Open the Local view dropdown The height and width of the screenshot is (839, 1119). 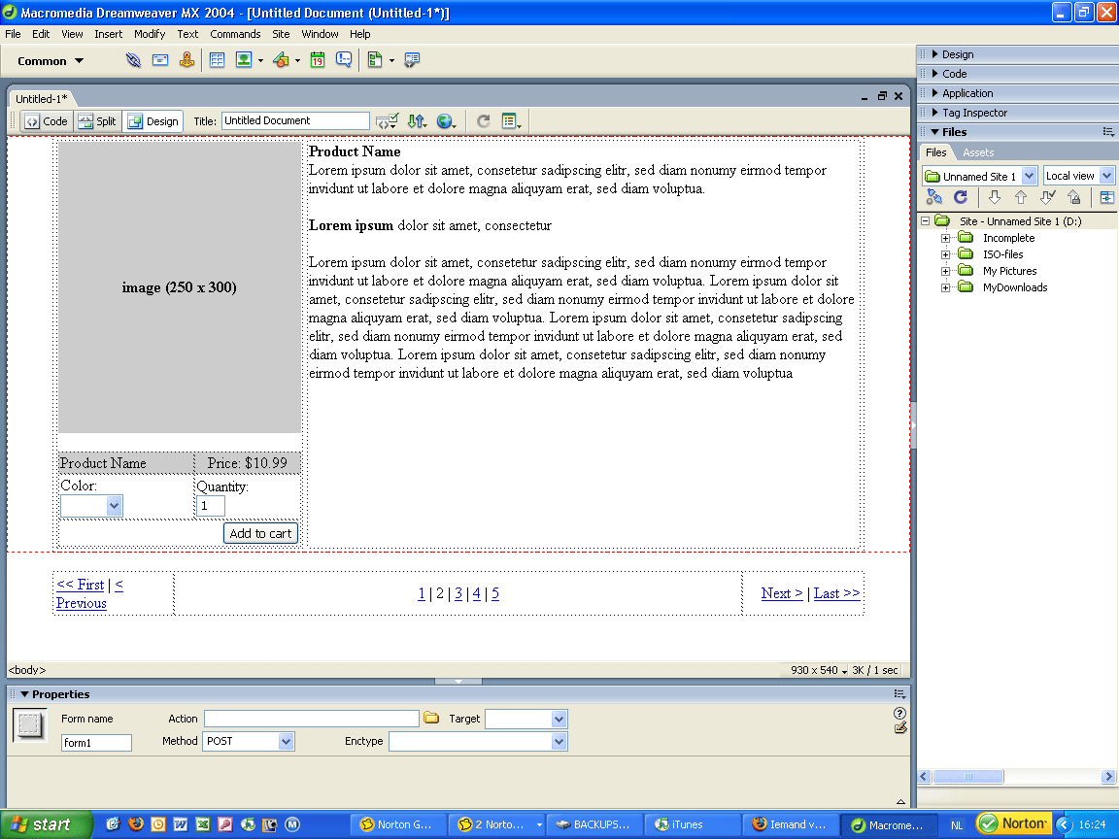click(x=1078, y=176)
